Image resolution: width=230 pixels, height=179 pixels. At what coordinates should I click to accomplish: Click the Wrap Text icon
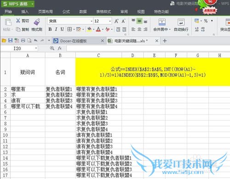click(x=181, y=22)
